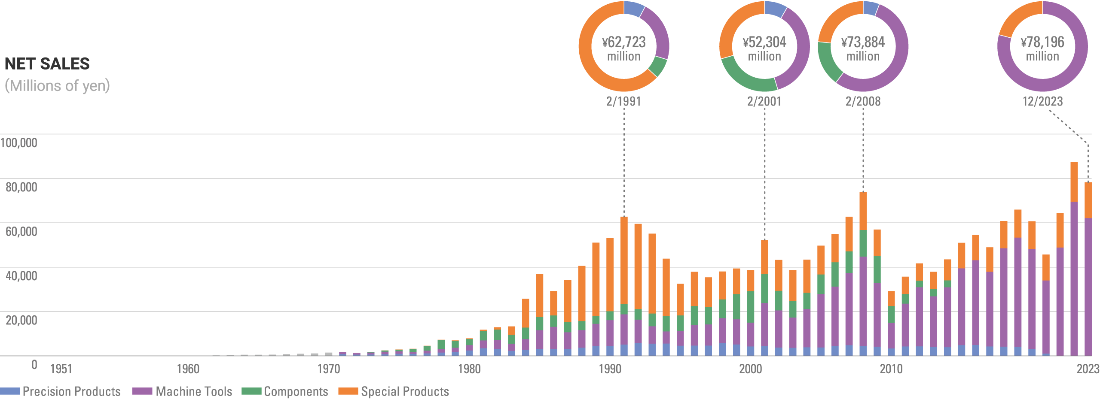Click the 1960 x-axis label

click(x=188, y=369)
